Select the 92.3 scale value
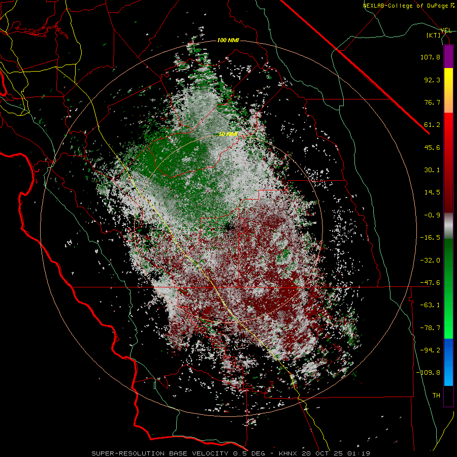Viewport: 457px width, 457px height. (432, 80)
